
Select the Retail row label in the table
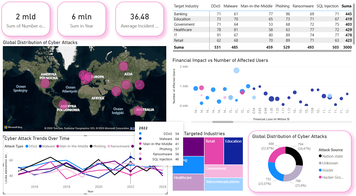click(179, 40)
